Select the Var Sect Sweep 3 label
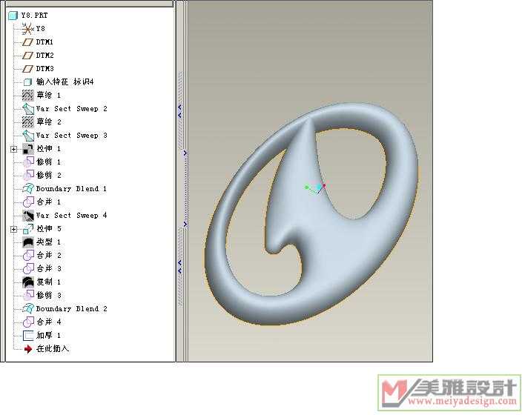Screen dimensions: 525x415 point(72,136)
